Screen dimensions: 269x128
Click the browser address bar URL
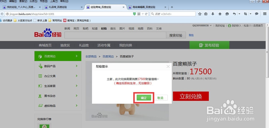(32, 14)
